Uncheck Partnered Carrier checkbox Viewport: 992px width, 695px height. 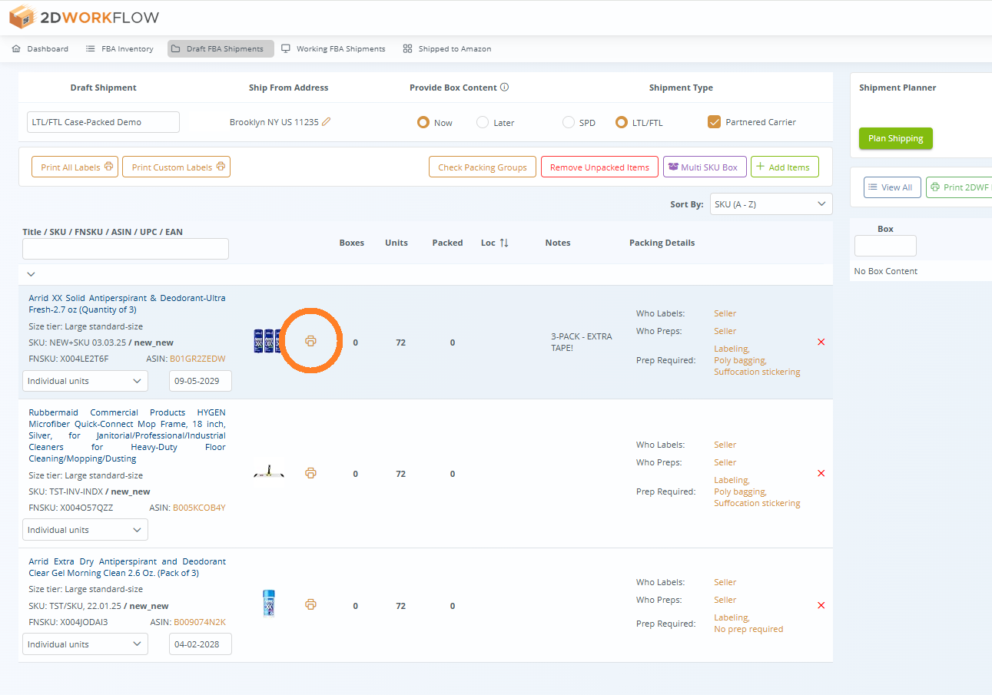click(x=714, y=122)
